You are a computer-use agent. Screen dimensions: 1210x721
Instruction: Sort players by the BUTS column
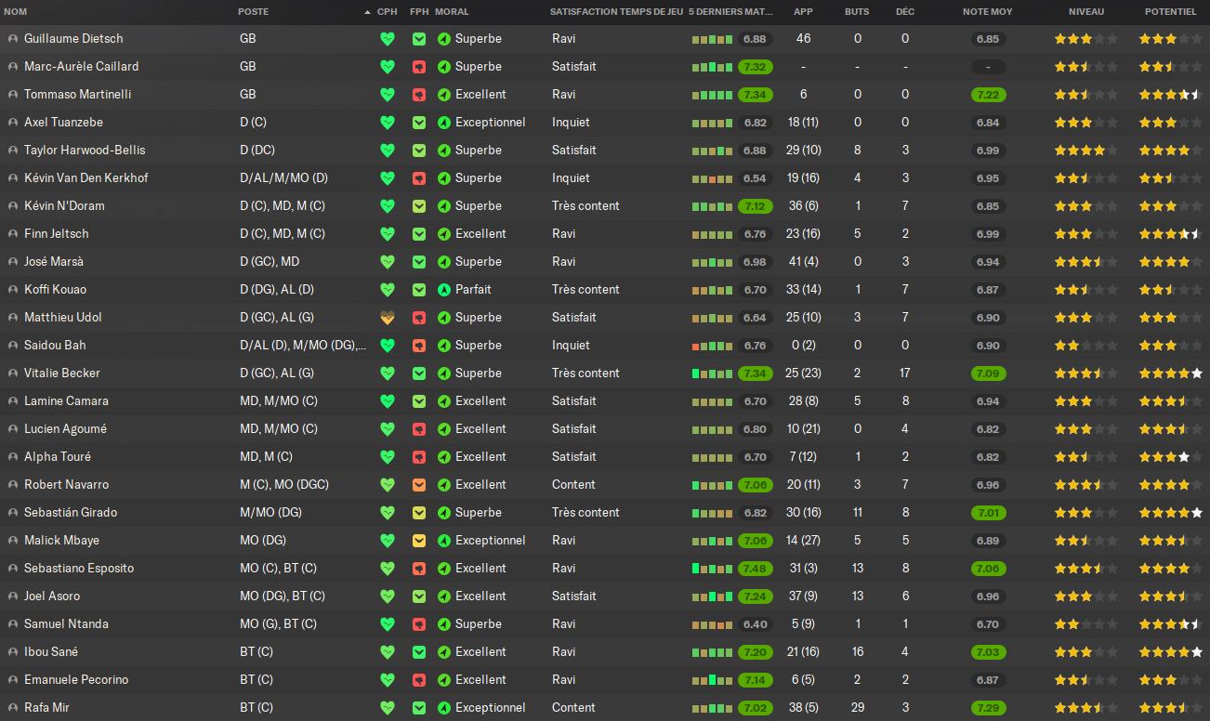click(x=857, y=12)
